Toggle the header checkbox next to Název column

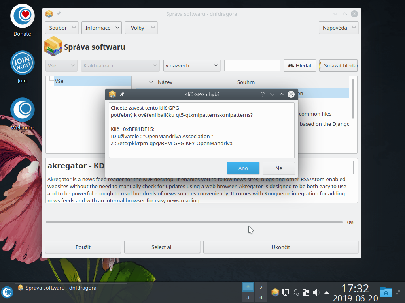click(x=145, y=82)
